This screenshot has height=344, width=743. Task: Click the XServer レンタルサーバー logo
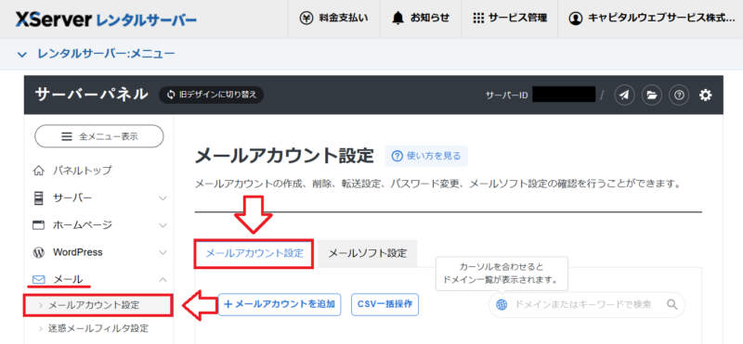(x=107, y=19)
